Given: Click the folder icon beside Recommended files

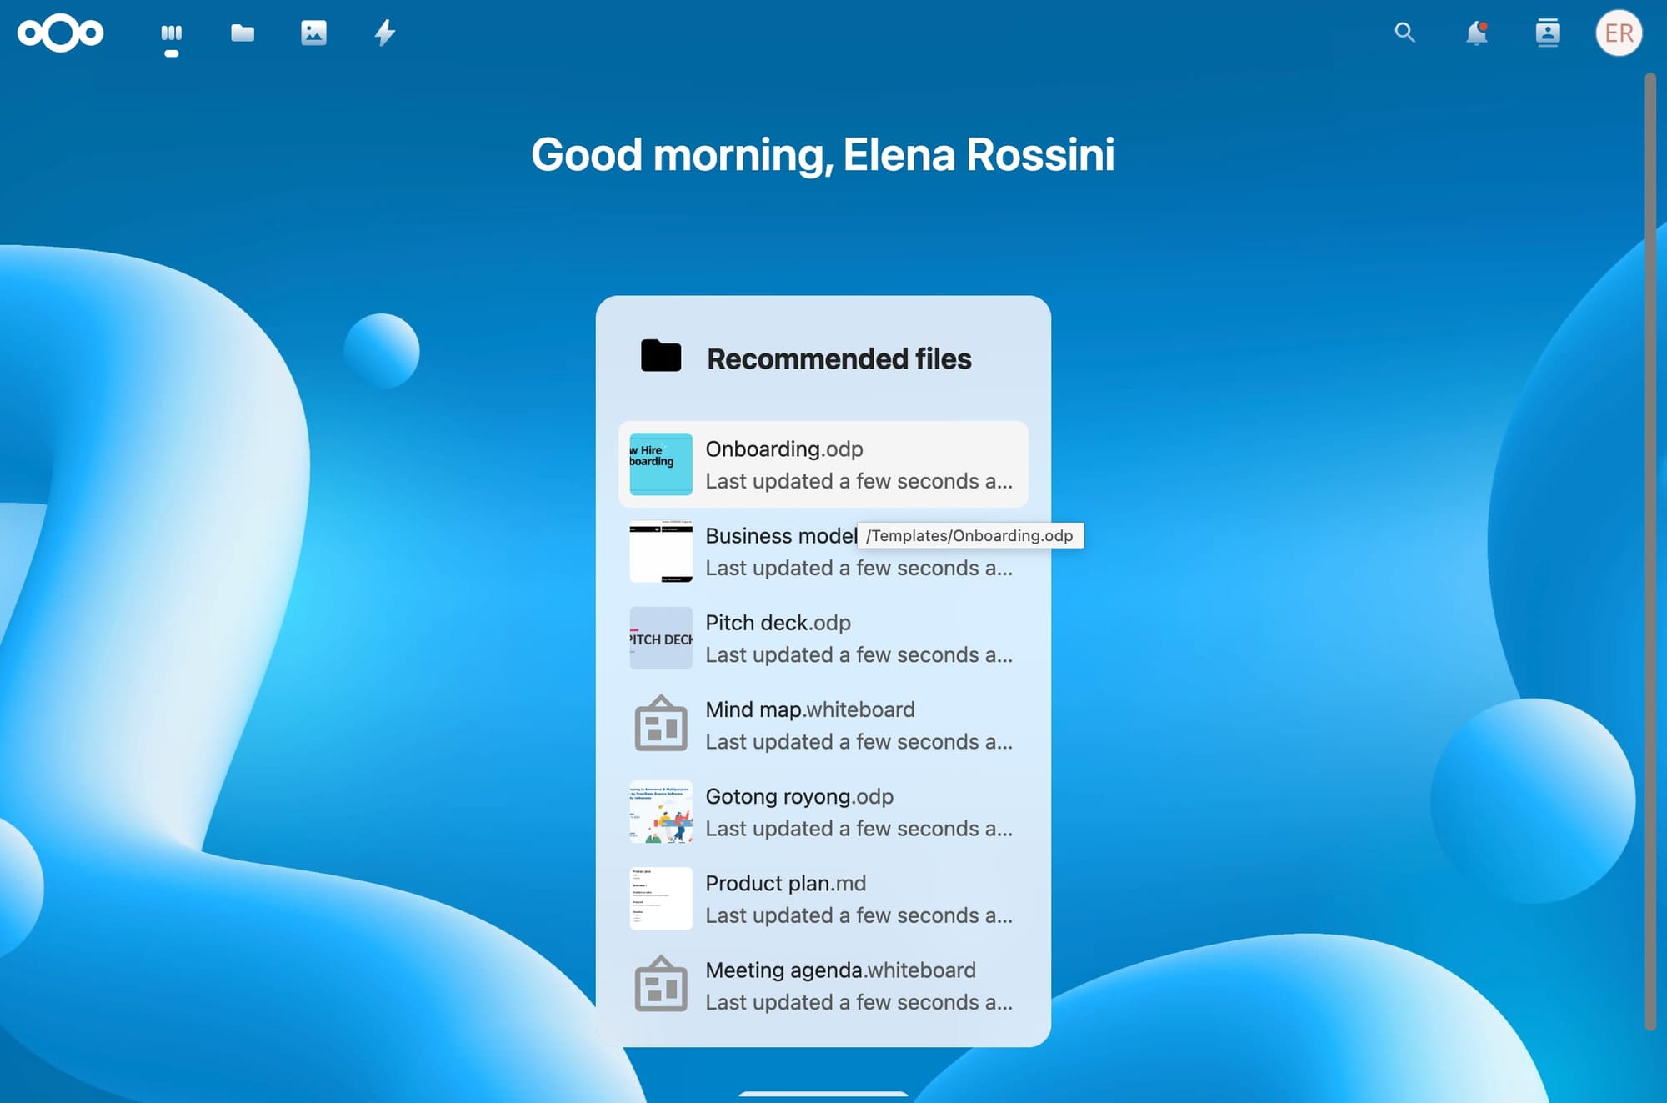Looking at the screenshot, I should (x=659, y=358).
